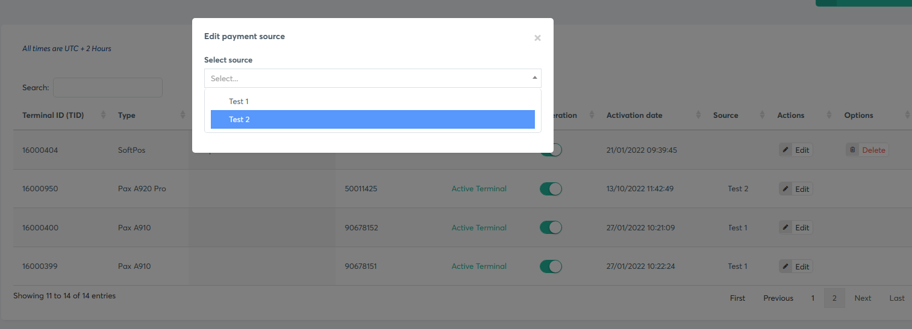Sort by Terminal ID (TID) column arrows

click(103, 115)
